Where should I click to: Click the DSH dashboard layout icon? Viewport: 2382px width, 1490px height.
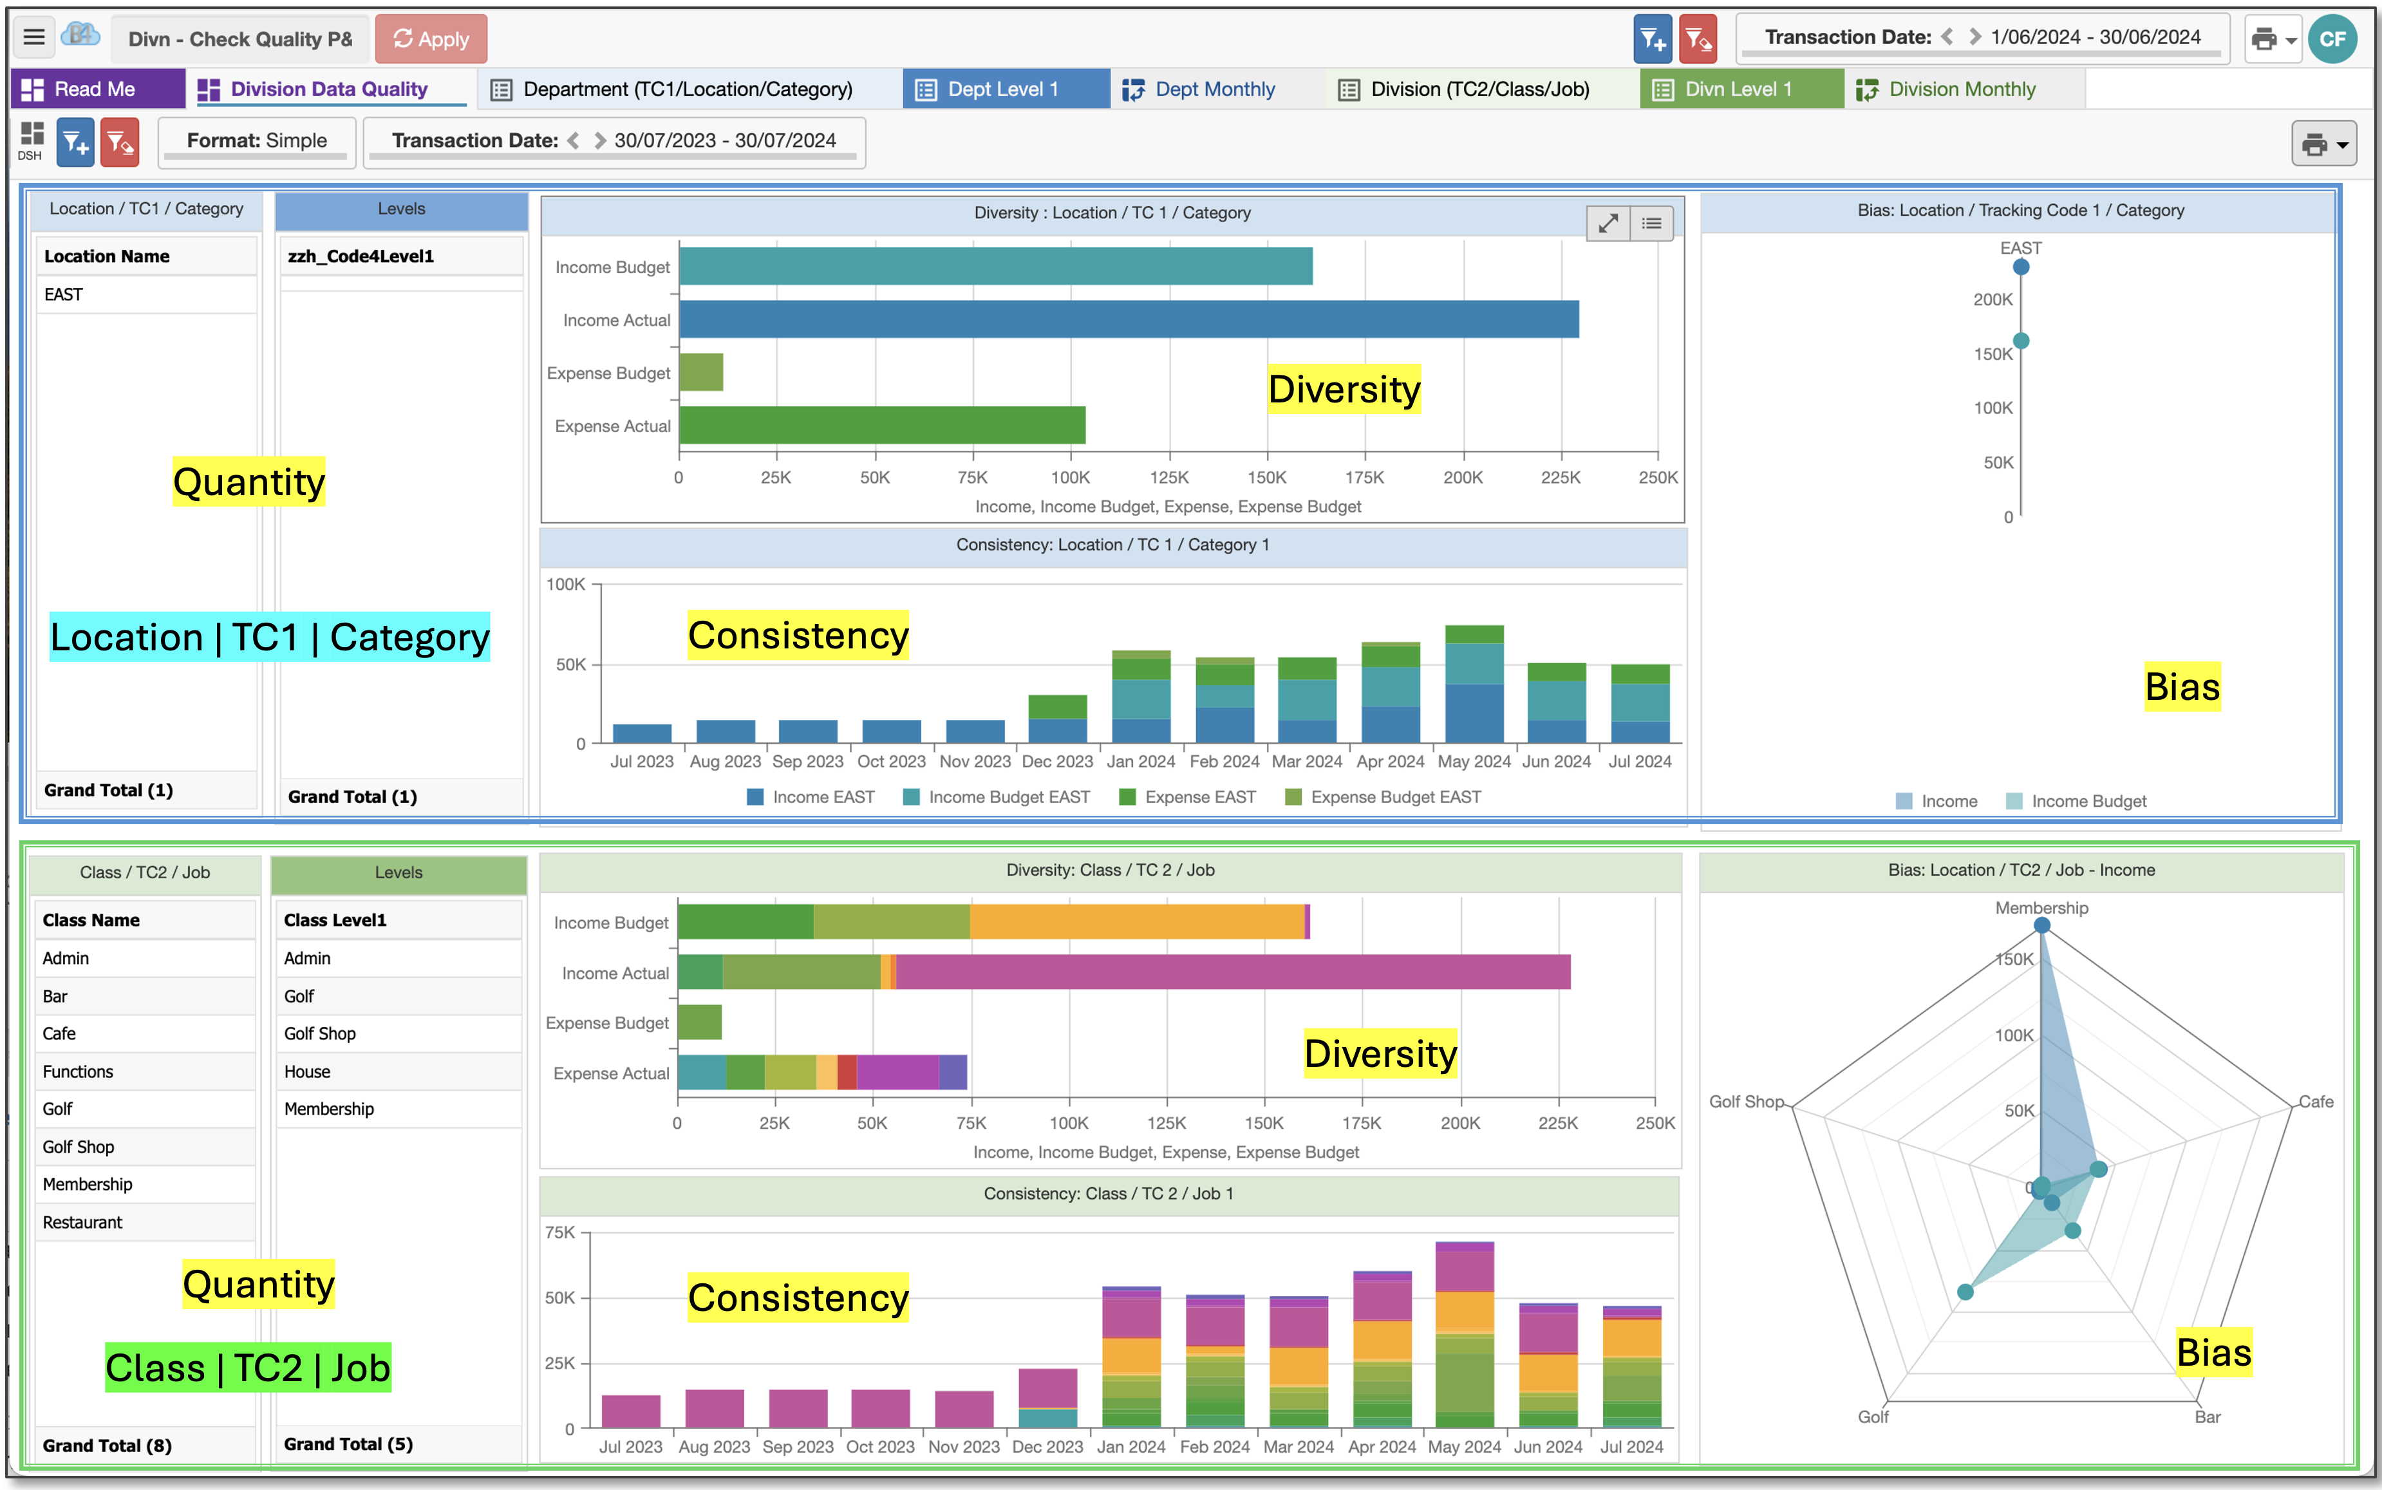tap(32, 141)
